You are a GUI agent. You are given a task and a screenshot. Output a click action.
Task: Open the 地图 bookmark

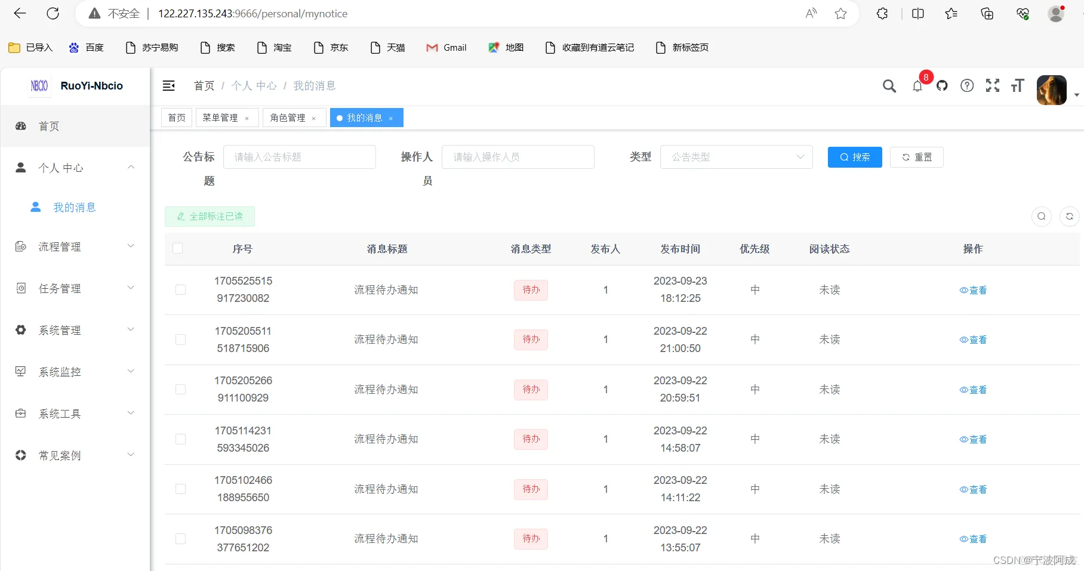(x=506, y=48)
